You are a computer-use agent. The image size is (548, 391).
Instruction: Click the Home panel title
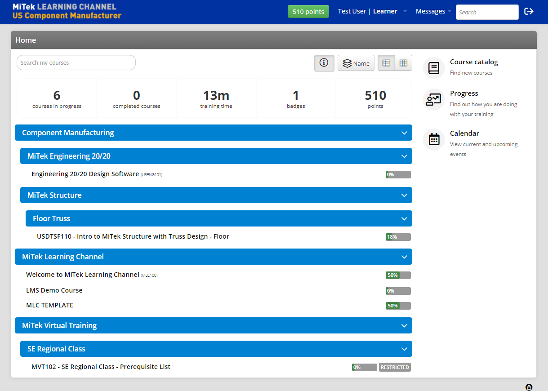point(26,40)
